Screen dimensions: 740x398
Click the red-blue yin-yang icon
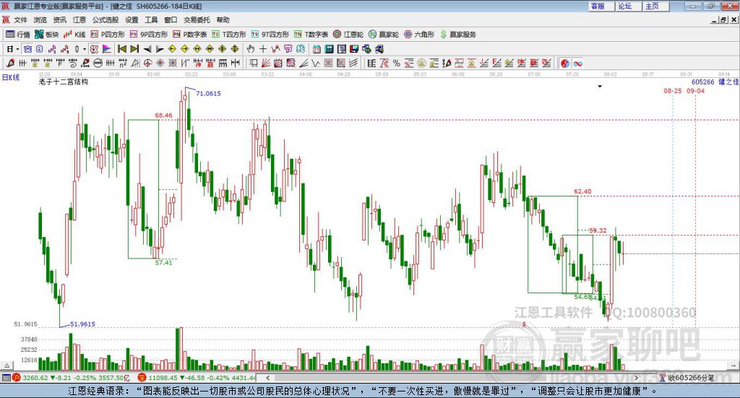(x=565, y=63)
